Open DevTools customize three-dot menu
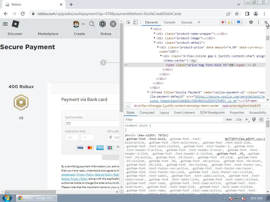Viewport: 270px width, 202px height. point(258,22)
